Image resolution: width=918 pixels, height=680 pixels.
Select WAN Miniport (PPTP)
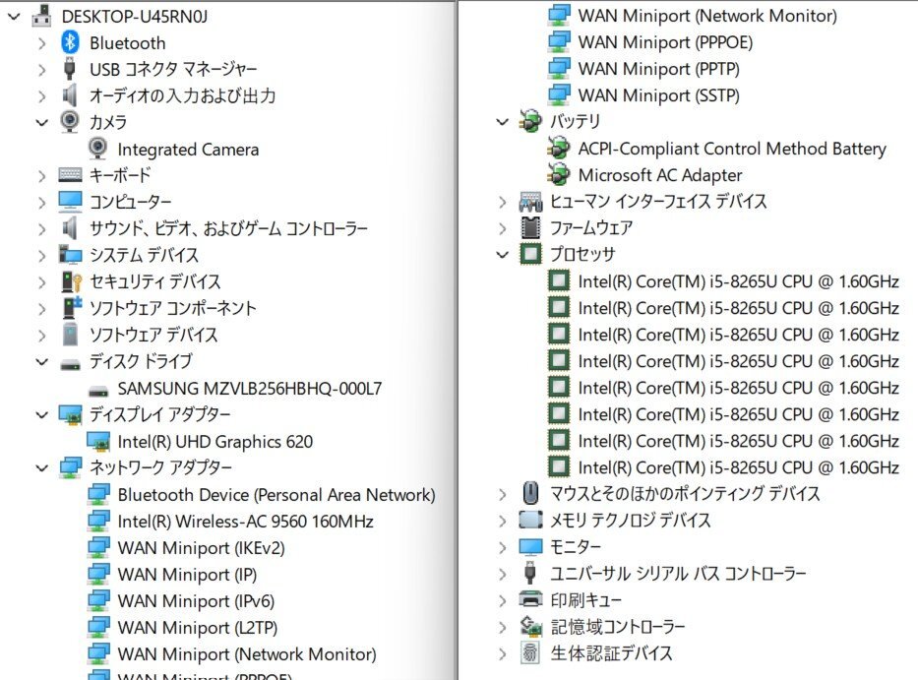(x=658, y=69)
